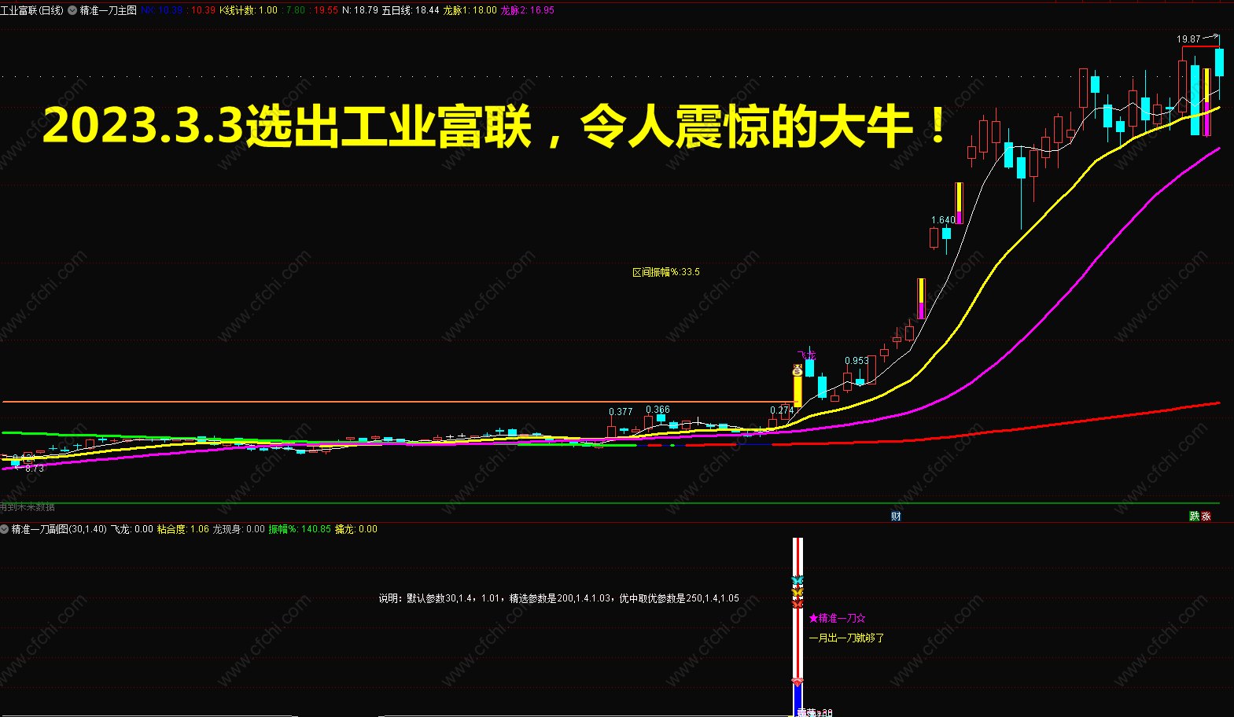The image size is (1234, 717).
Task: Click the 说明 parameter description line
Action: (x=558, y=598)
